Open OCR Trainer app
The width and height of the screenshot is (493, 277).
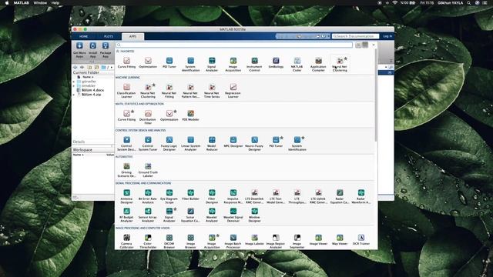pos(361,239)
